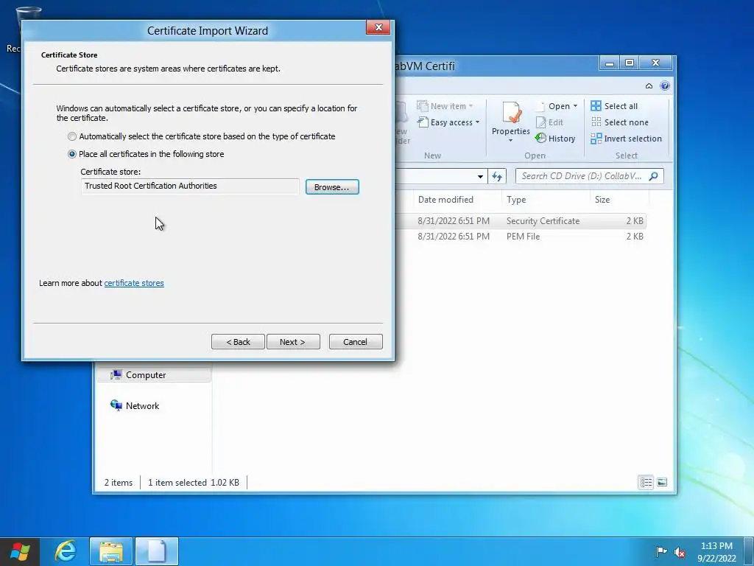Open the 'certificate stores' help link

134,283
